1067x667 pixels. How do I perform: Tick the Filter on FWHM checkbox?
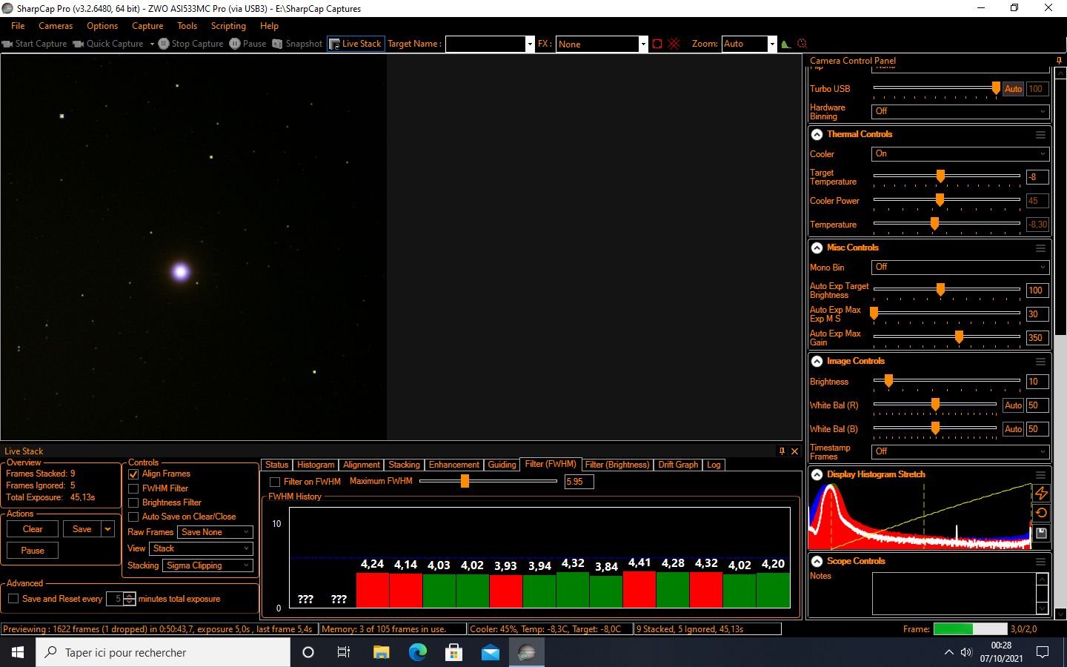[275, 482]
